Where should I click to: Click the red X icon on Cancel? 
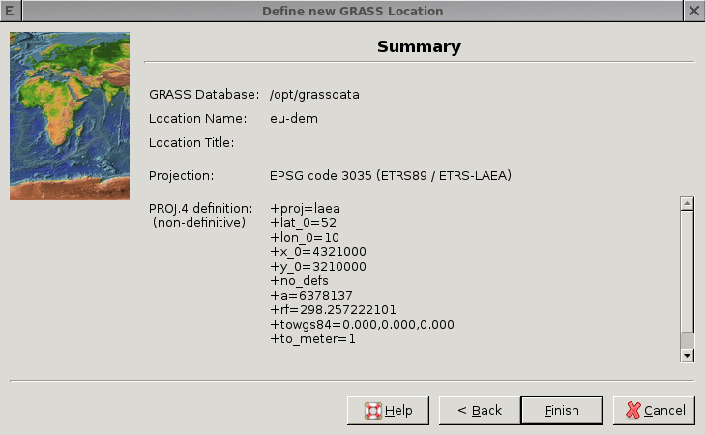[633, 410]
